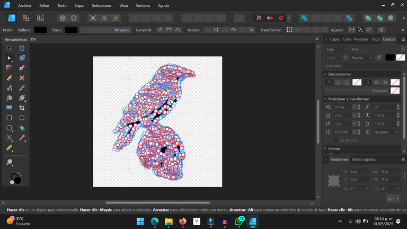Switch to the Efectos rápidos tab
This screenshot has height=229, width=407.
pyautogui.click(x=364, y=160)
